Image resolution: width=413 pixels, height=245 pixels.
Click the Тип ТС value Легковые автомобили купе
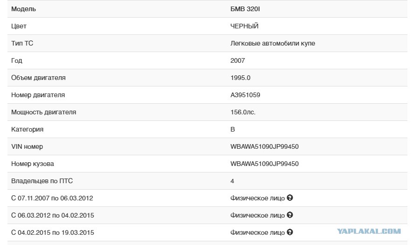pos(273,43)
